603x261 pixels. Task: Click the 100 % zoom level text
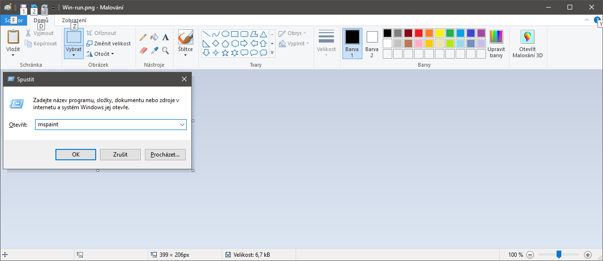pos(515,254)
